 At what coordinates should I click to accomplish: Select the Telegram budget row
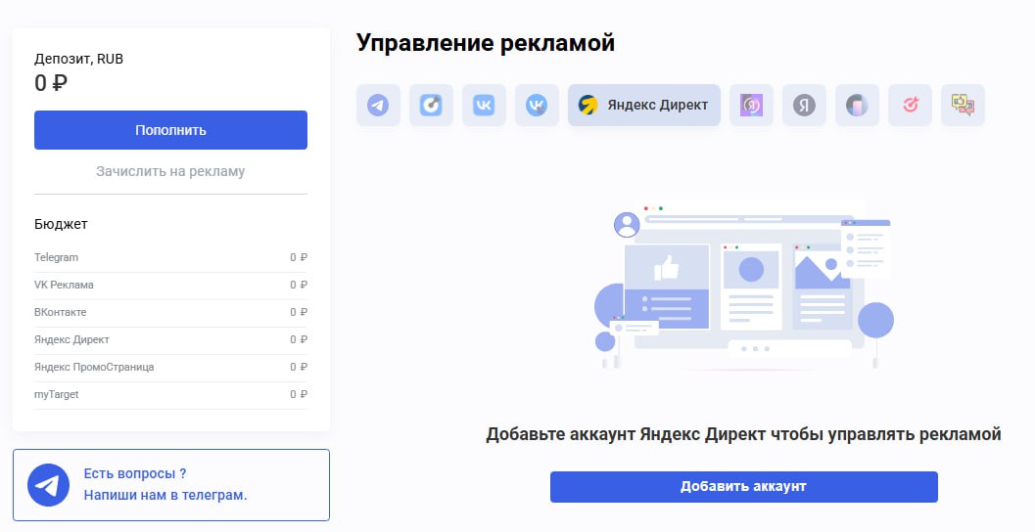click(171, 258)
